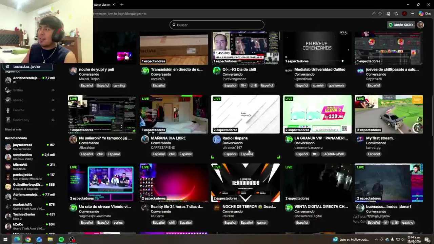Open the Vegitossjblueultimate channel name
The width and height of the screenshot is (434, 244).
(95, 216)
